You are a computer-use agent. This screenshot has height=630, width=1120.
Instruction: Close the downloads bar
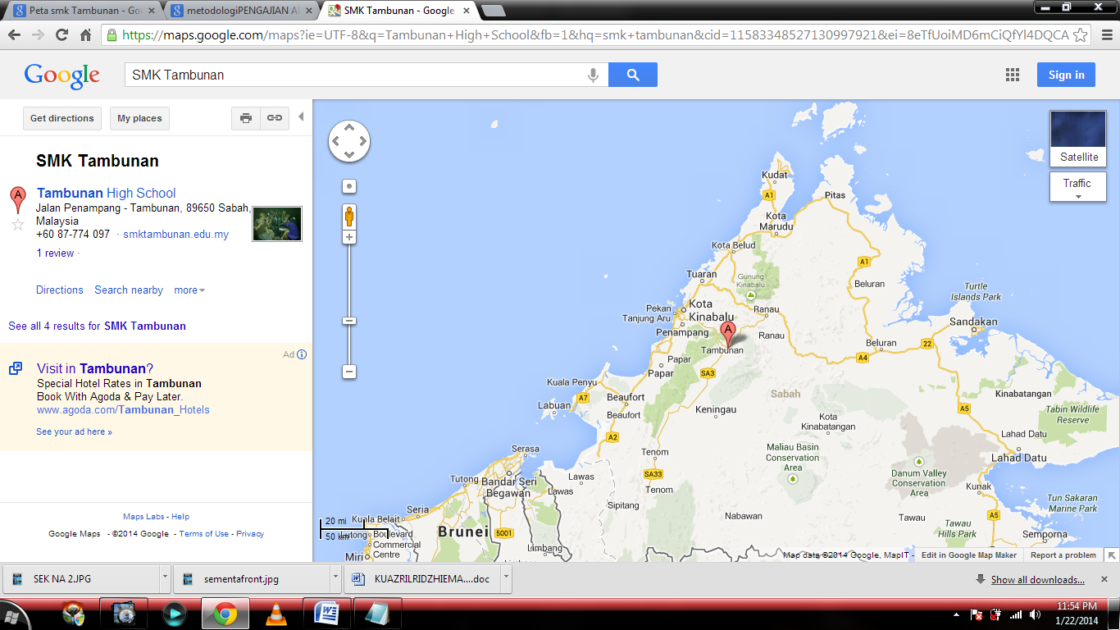click(x=1105, y=579)
